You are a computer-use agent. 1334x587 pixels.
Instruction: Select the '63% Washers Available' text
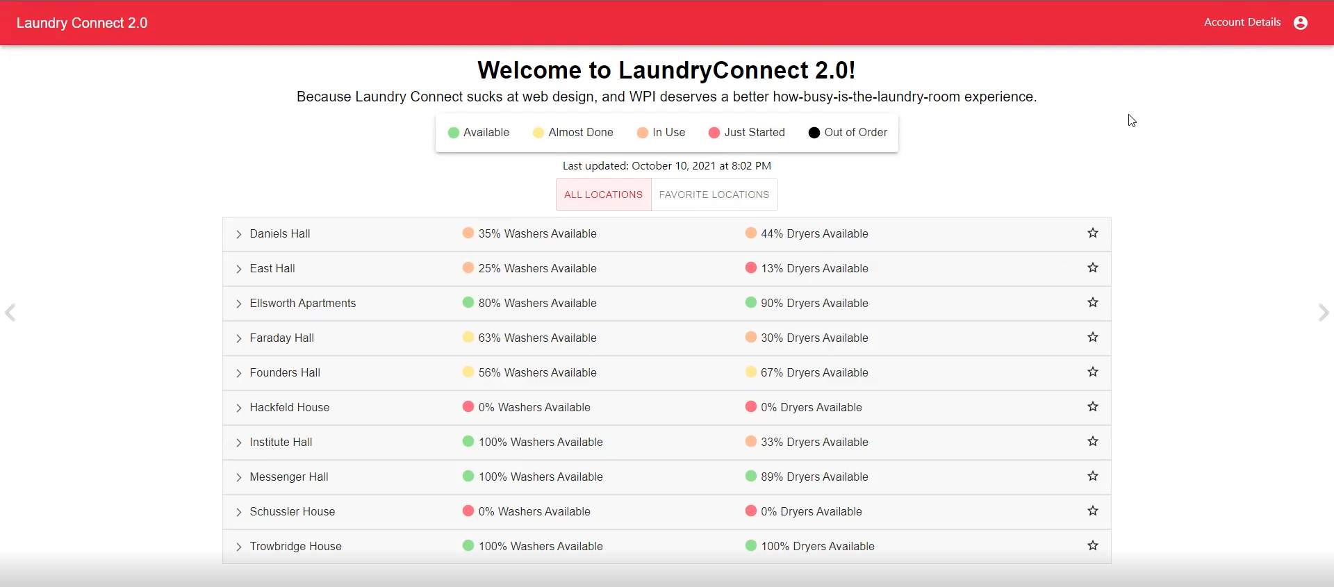537,338
